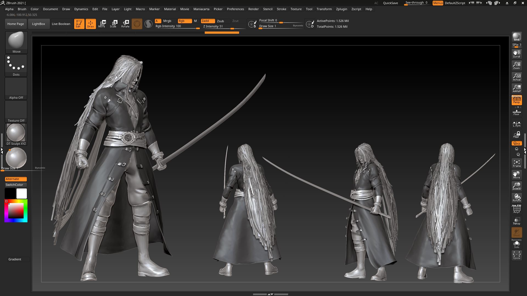Toggle Live Boolean

pos(61,24)
